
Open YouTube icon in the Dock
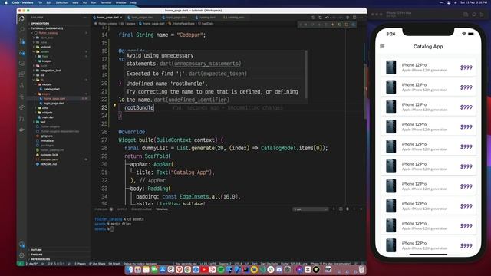pos(204,269)
